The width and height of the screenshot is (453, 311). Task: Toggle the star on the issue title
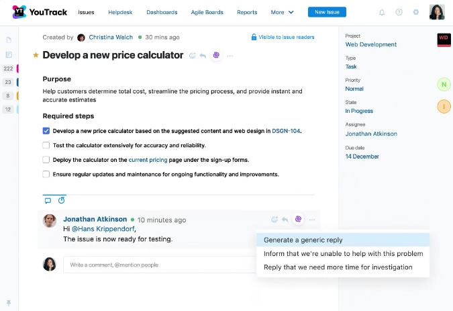click(x=36, y=55)
